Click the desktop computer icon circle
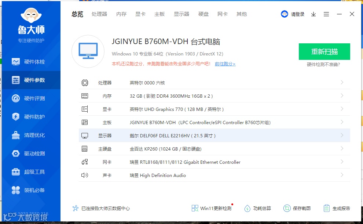363x224 pixels. 88,51
